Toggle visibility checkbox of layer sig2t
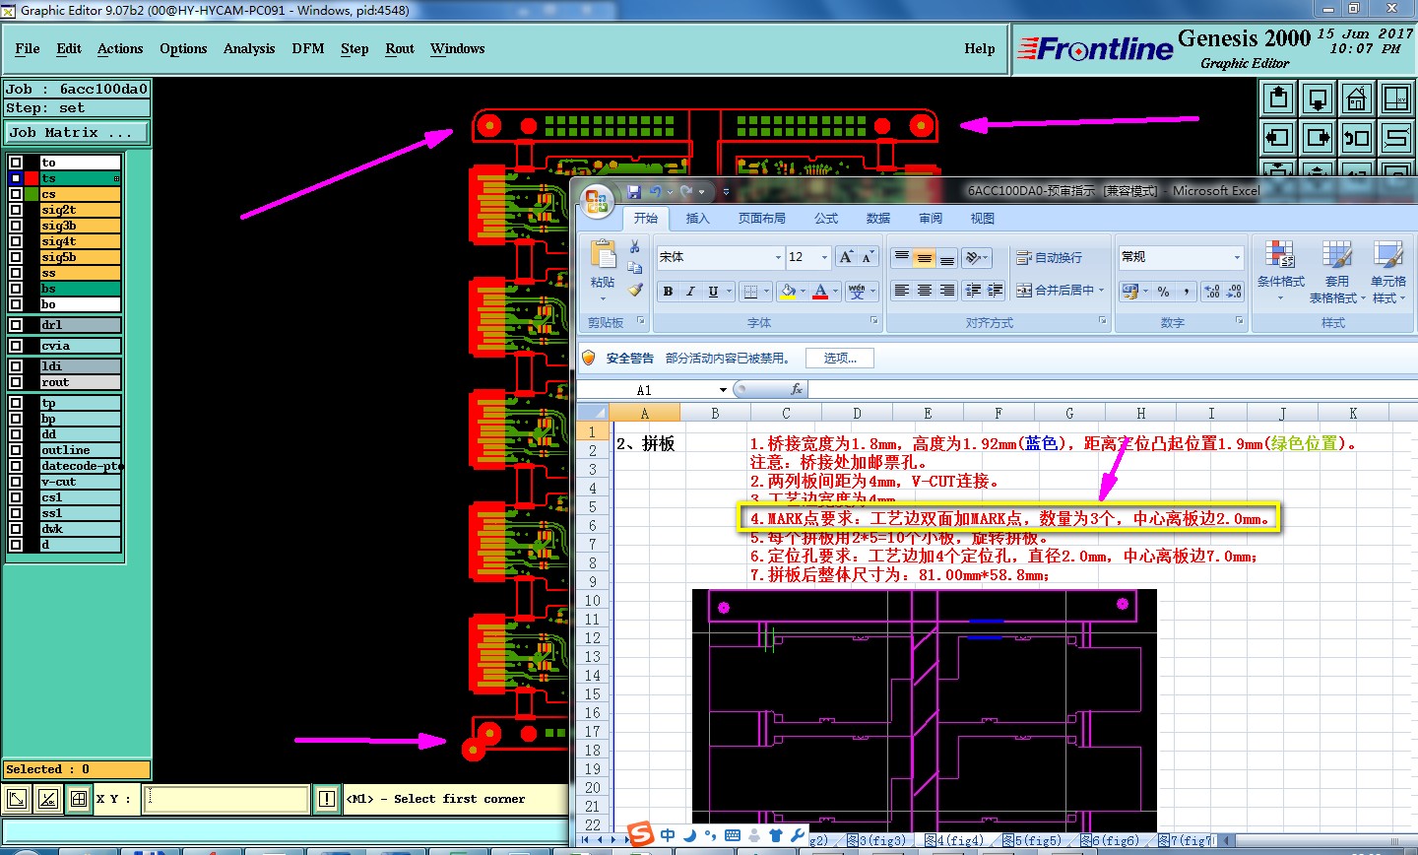Screen dimensions: 1418x855 click(x=16, y=210)
